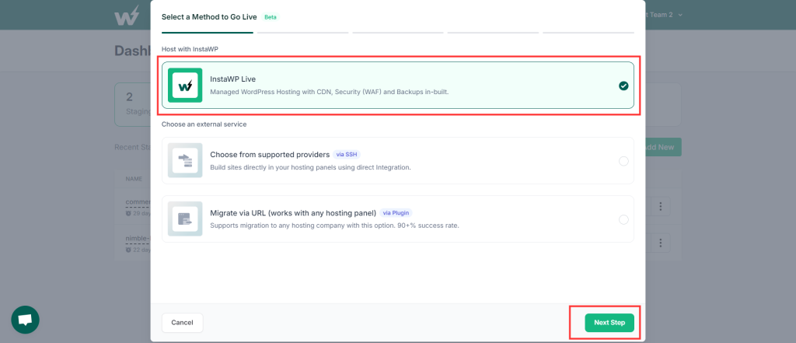Click 'Migrate via URL' title text

(293, 213)
